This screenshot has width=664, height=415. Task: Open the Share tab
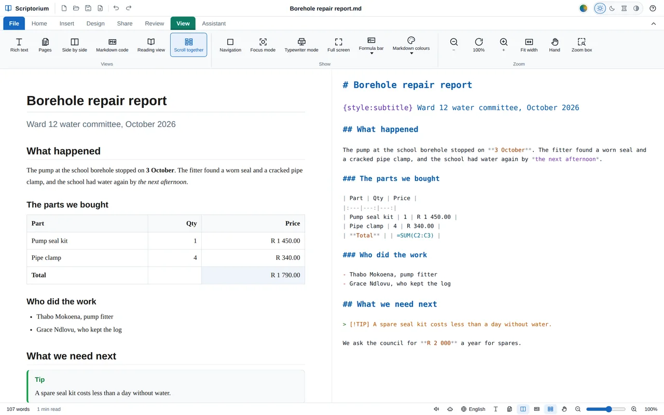(125, 23)
